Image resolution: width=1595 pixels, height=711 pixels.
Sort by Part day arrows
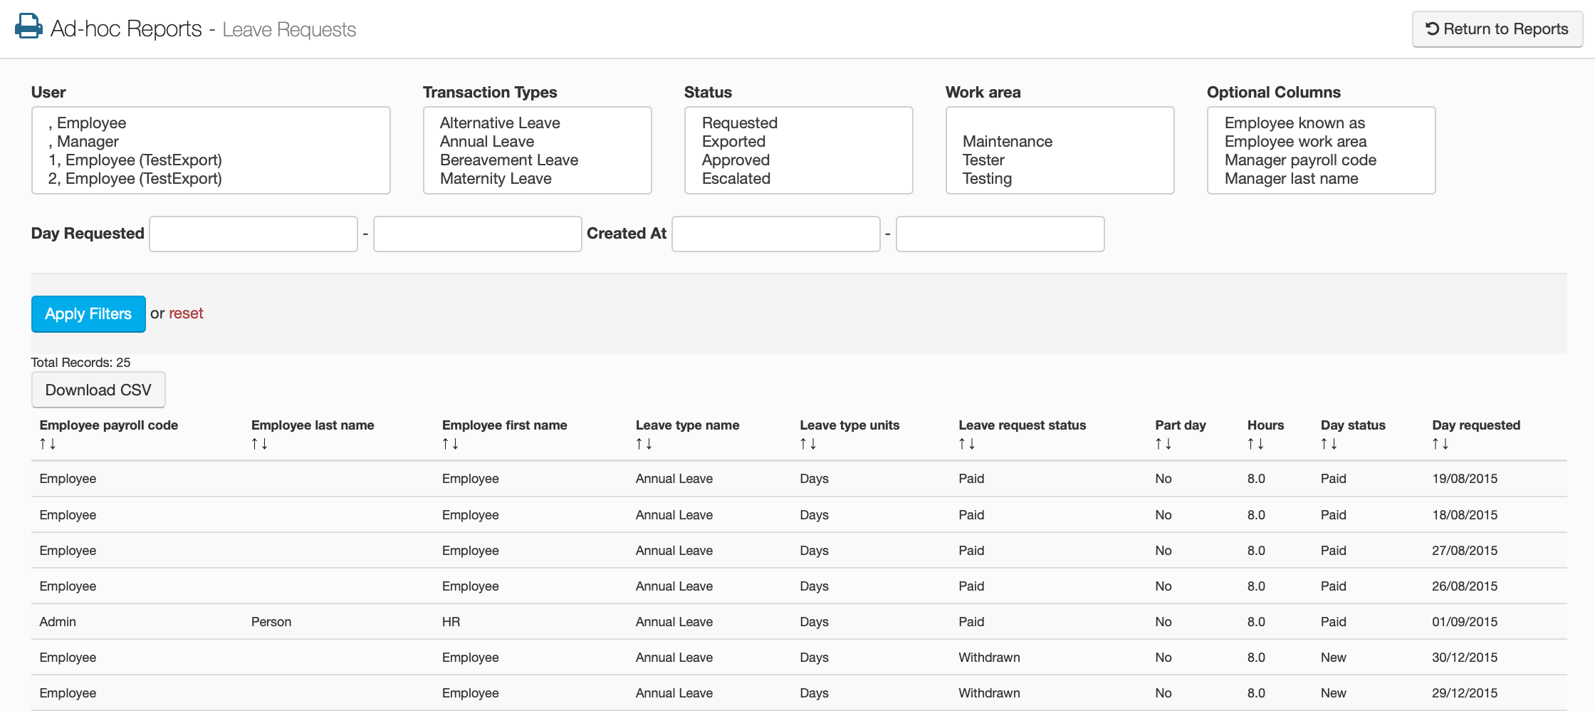(x=1163, y=444)
